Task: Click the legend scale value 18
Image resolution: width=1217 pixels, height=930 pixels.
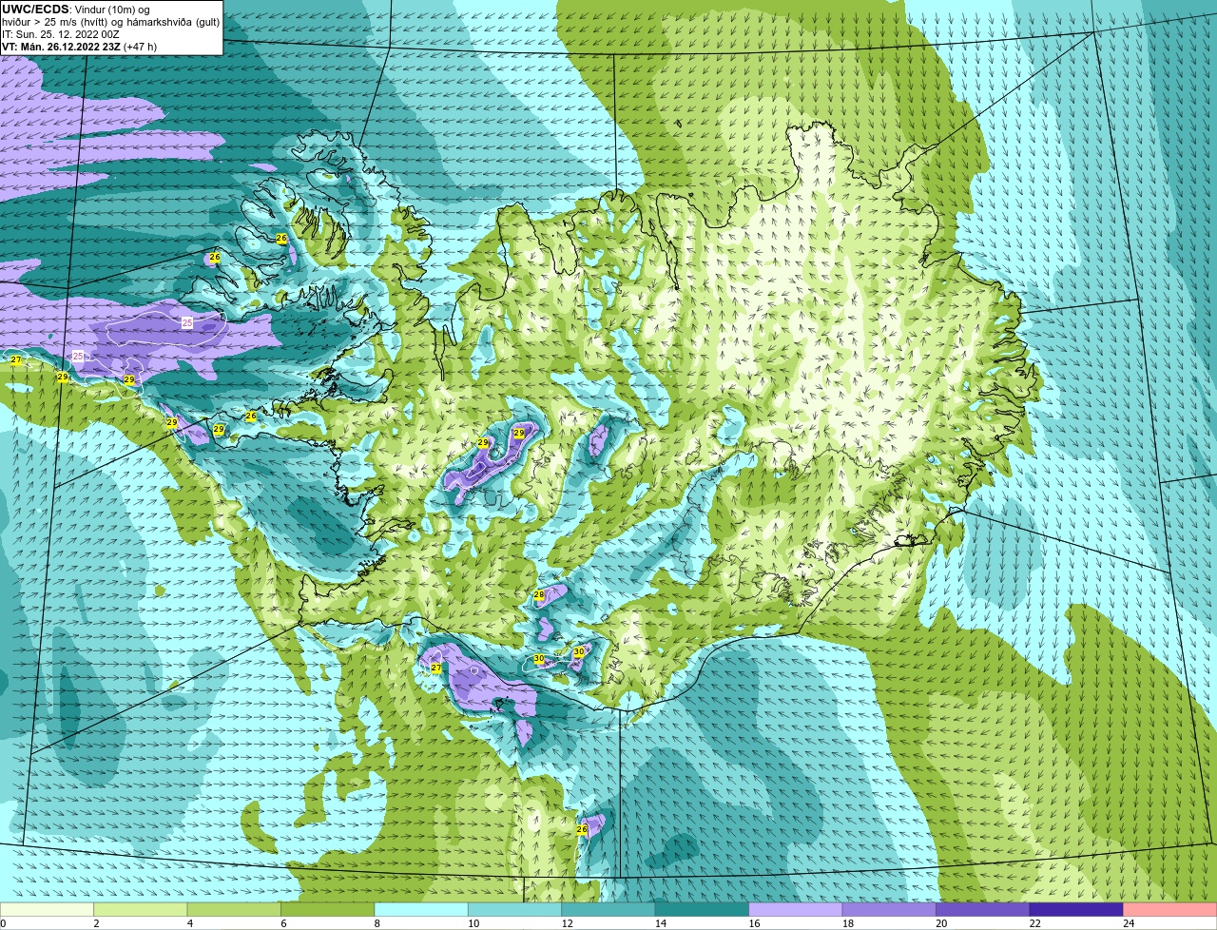Action: (x=846, y=923)
